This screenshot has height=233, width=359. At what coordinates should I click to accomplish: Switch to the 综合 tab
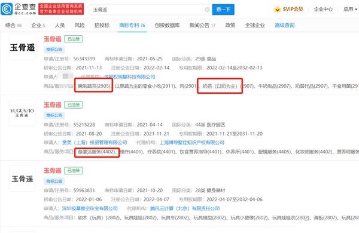pos(13,25)
